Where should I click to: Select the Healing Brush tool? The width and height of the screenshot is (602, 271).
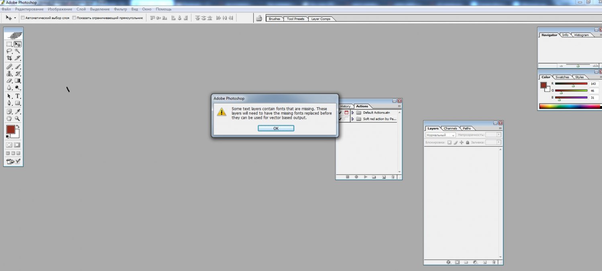coord(9,67)
